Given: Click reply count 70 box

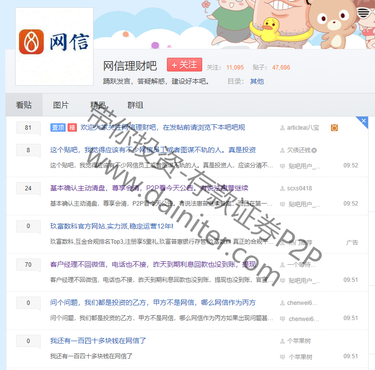Looking at the screenshot, I should [x=28, y=265].
